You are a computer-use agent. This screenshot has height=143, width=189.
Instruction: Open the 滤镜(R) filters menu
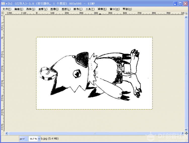click(102, 9)
